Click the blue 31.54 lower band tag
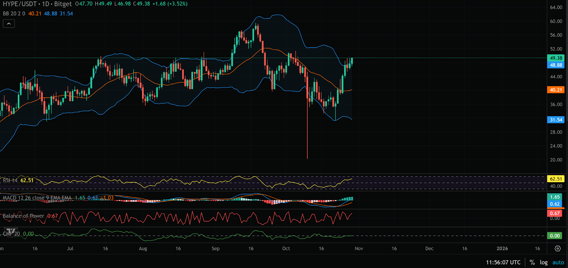The image size is (568, 268). click(x=556, y=120)
